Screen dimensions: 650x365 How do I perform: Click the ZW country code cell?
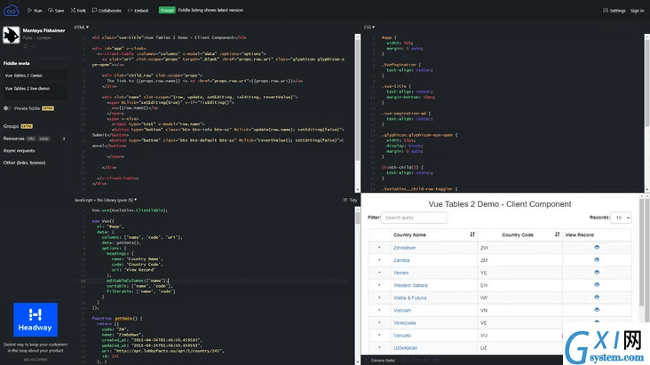point(519,248)
